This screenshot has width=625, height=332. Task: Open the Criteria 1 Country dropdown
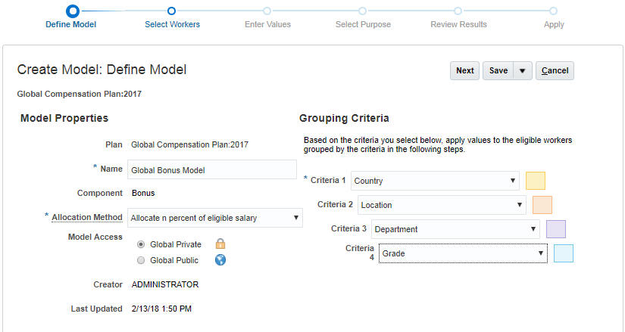click(x=435, y=181)
